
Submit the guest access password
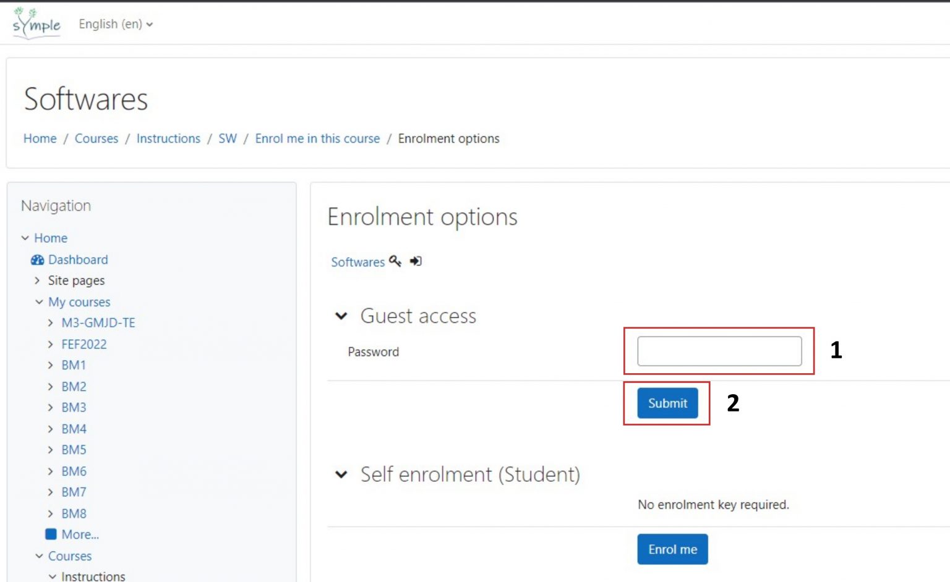coord(667,403)
